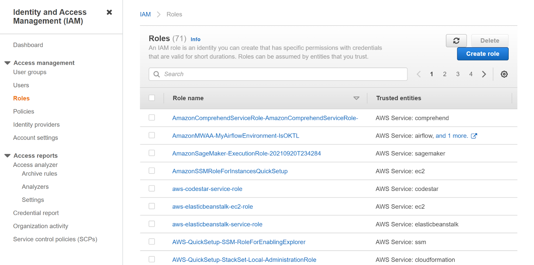Jump to page 3 of roles
The height and width of the screenshot is (265, 534).
[458, 74]
